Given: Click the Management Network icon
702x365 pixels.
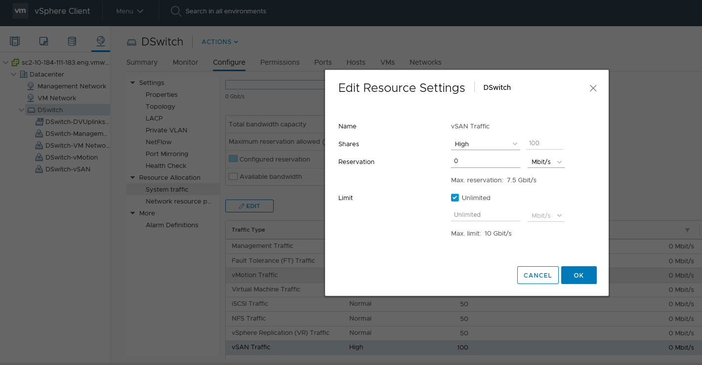Looking at the screenshot, I should pos(31,86).
